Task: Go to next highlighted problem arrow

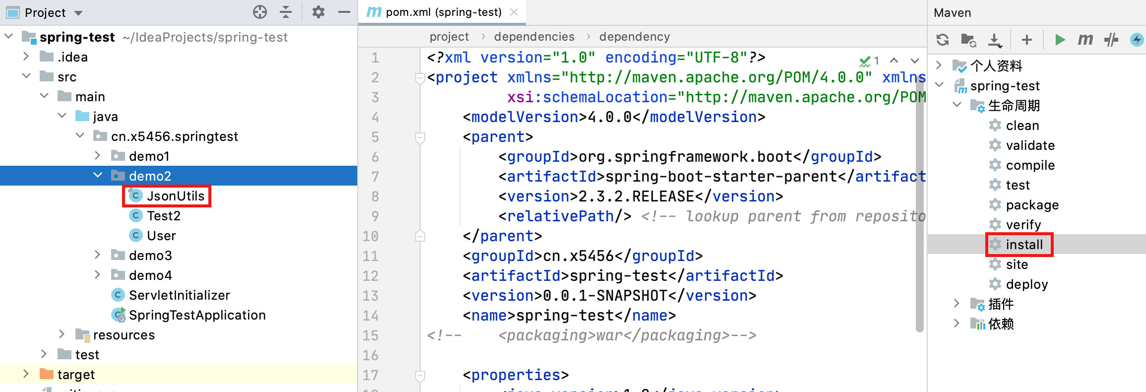Action: click(x=915, y=61)
